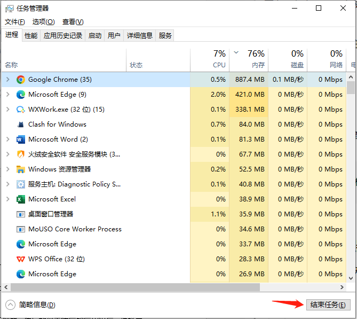This screenshot has width=357, height=319.
Task: Click the 1.1% CPU cell
Action: click(210, 214)
